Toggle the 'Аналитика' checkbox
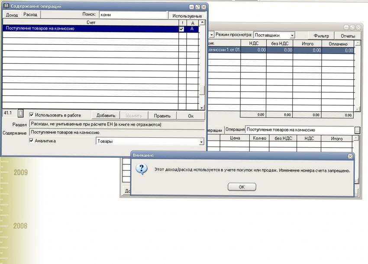Screen dimensions: 368x264 point(32,141)
